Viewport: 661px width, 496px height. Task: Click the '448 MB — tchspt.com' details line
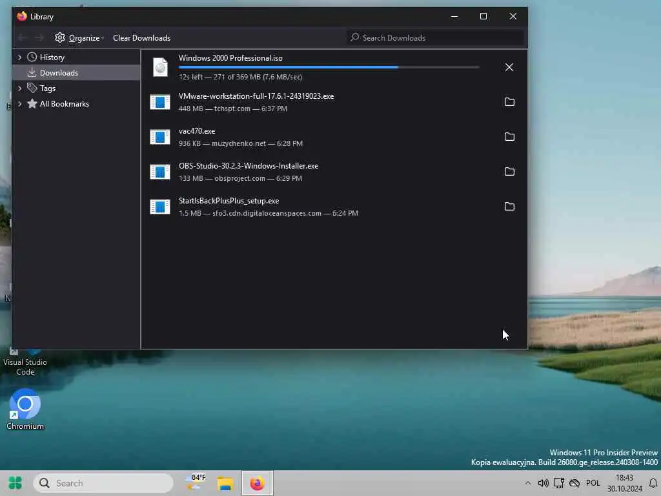point(232,108)
